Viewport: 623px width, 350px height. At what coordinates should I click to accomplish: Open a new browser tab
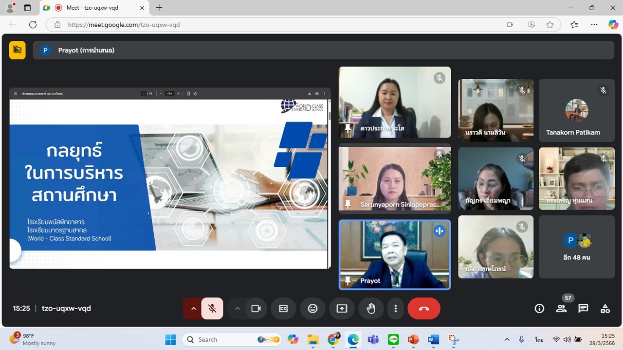[159, 8]
